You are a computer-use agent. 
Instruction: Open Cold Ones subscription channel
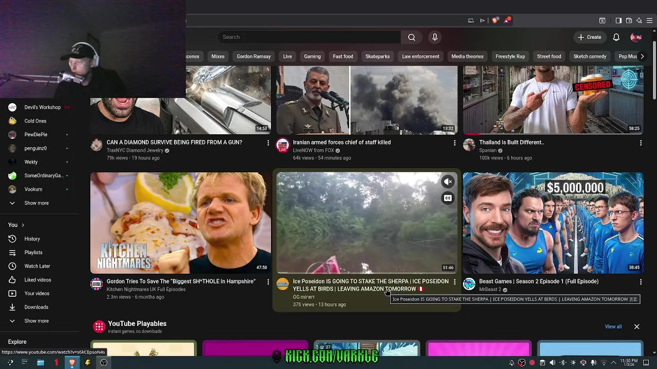40,121
